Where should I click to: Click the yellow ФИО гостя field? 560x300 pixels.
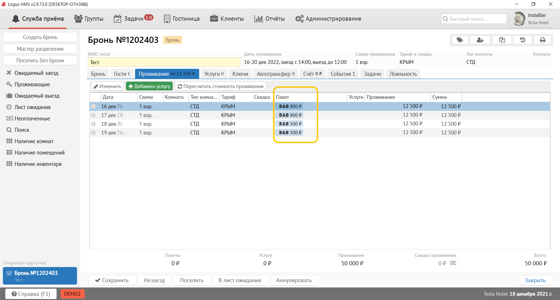pyautogui.click(x=164, y=62)
